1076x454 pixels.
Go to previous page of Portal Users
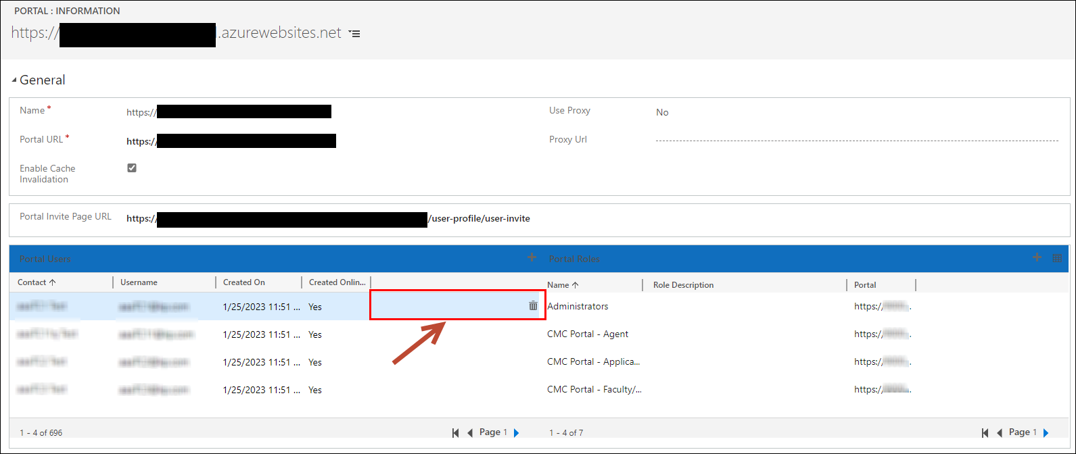coord(471,433)
